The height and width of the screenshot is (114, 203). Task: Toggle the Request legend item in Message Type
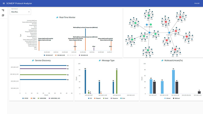click(x=97, y=98)
